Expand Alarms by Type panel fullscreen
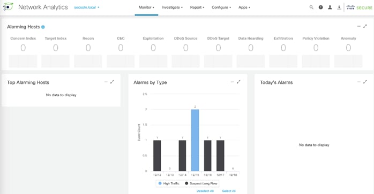 pos(238,82)
